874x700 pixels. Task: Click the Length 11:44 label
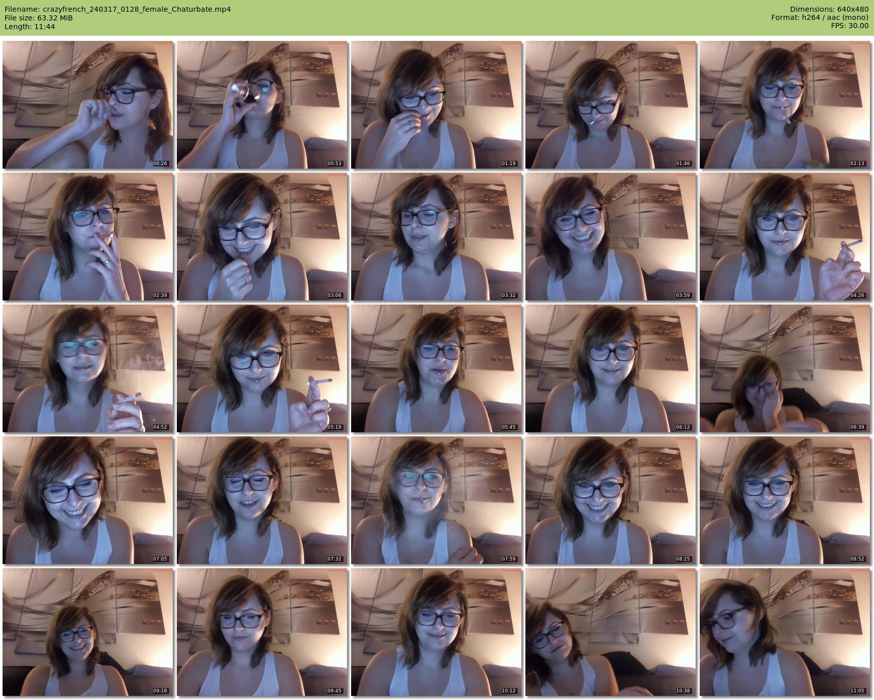(x=30, y=27)
